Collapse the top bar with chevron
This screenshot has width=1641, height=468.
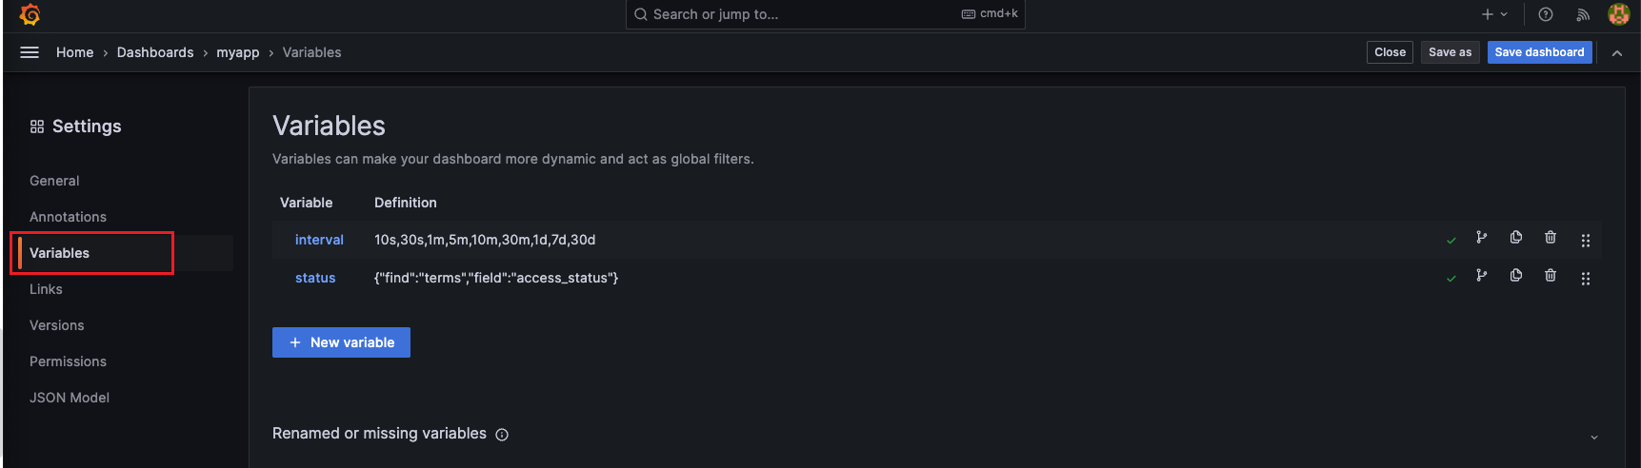click(x=1617, y=53)
